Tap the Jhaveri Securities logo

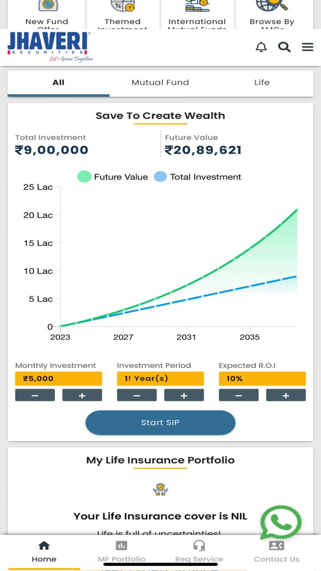pos(50,47)
